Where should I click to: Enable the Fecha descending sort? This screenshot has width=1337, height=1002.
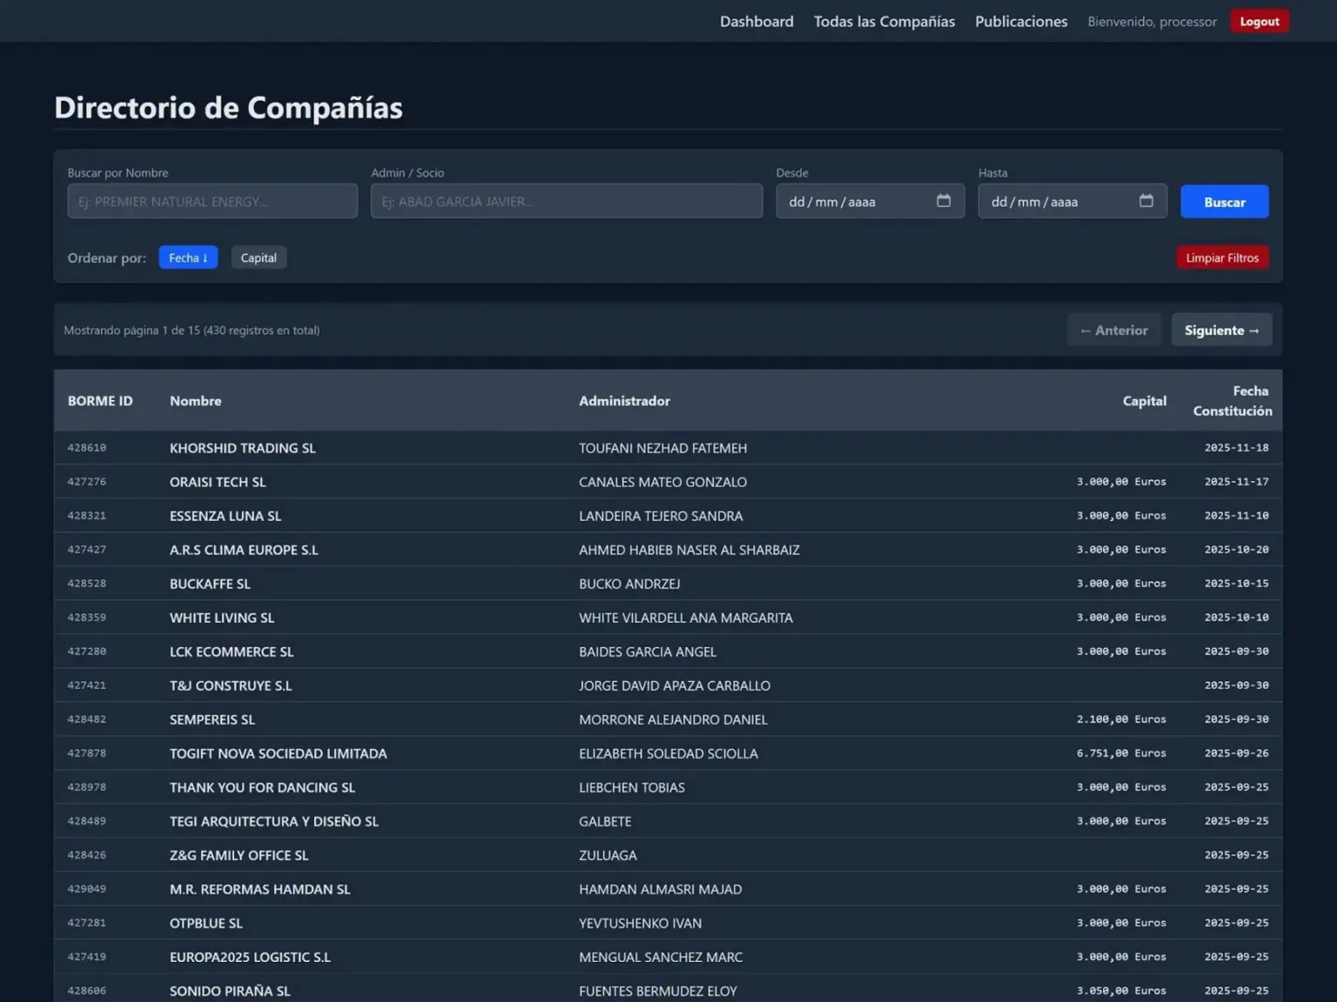coord(188,257)
